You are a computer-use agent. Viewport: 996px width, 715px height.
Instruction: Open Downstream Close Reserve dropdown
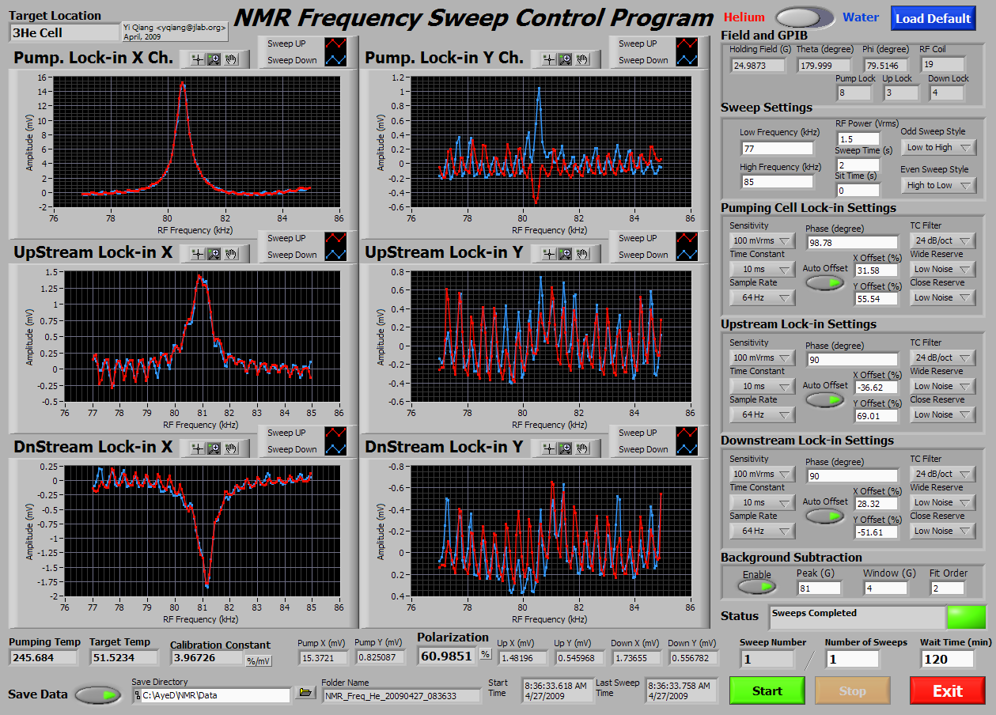(943, 531)
